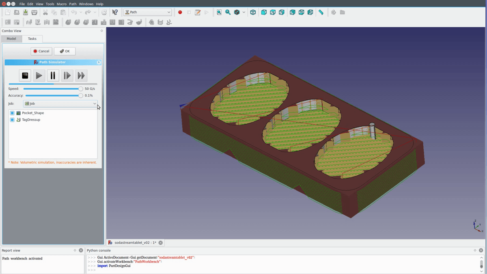Screen dimensions: 487x274
Task: Open a document with the Open icon
Action: click(17, 12)
